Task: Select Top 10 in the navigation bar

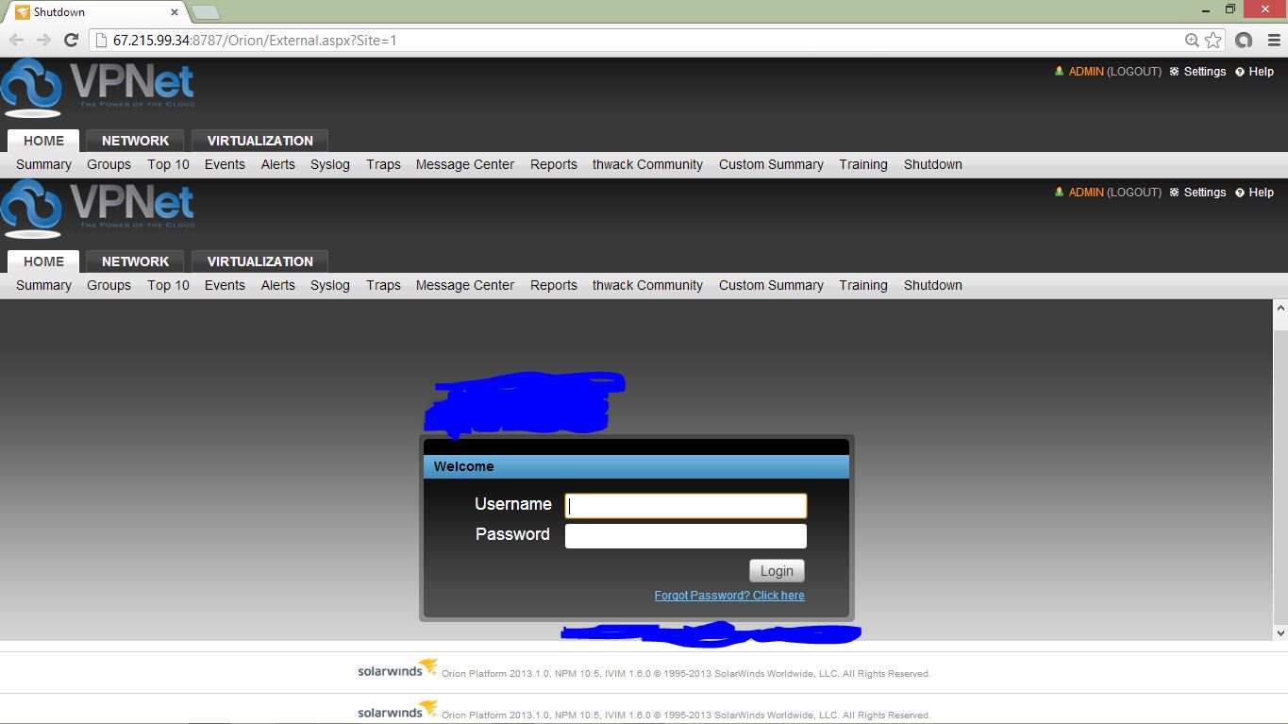Action: pyautogui.click(x=167, y=164)
